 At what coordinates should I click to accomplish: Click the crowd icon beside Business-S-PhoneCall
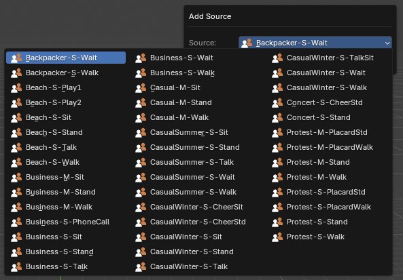pos(16,222)
